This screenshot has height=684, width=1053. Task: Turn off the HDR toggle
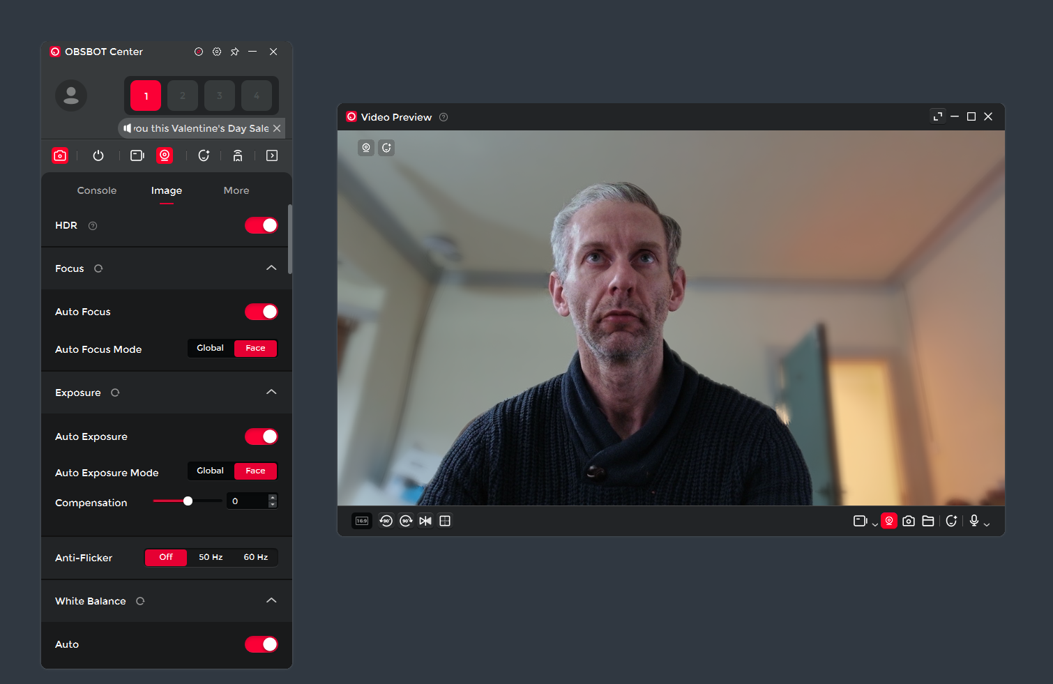[x=262, y=225]
